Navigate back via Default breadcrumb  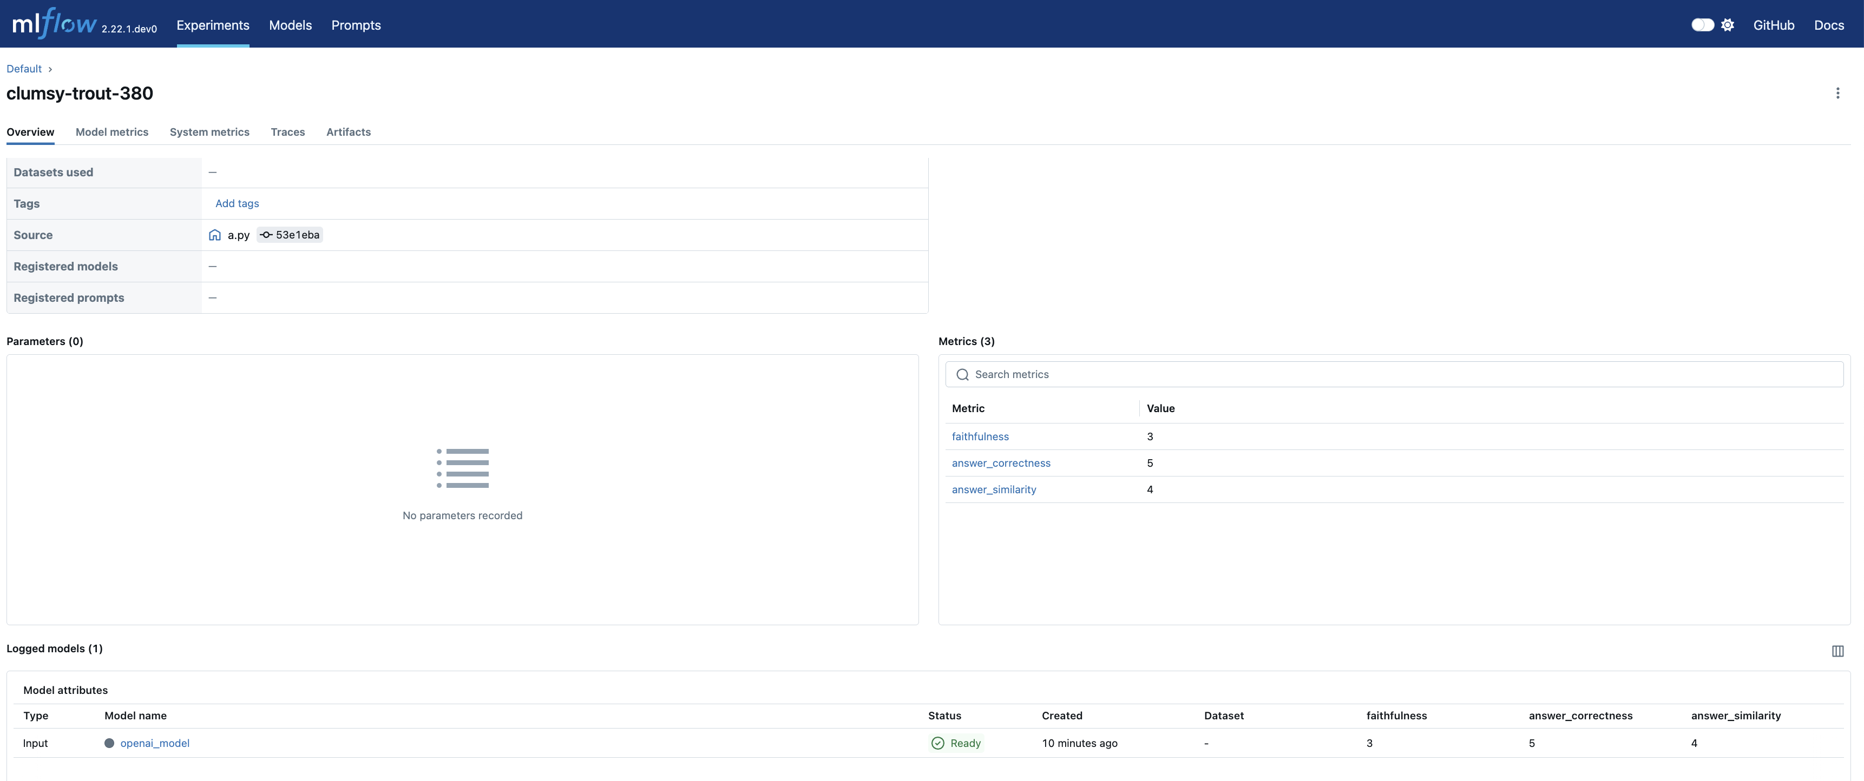point(24,68)
